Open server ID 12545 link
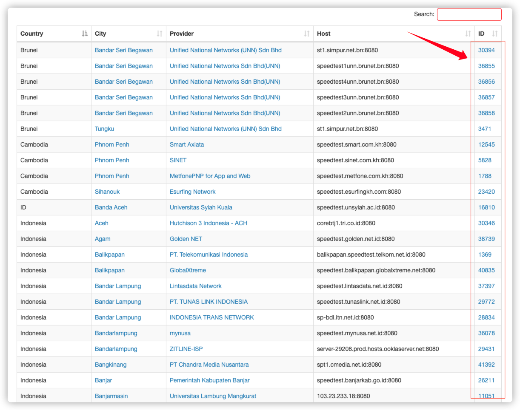This screenshot has height=410, width=520. pos(486,144)
